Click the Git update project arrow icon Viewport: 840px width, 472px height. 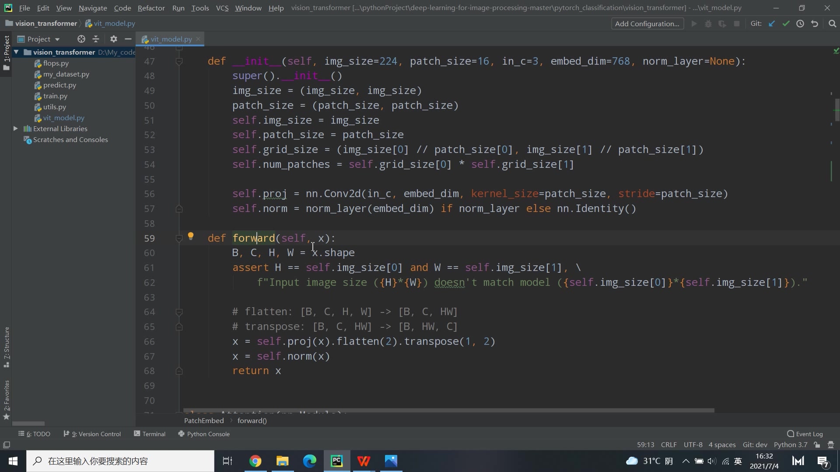772,24
